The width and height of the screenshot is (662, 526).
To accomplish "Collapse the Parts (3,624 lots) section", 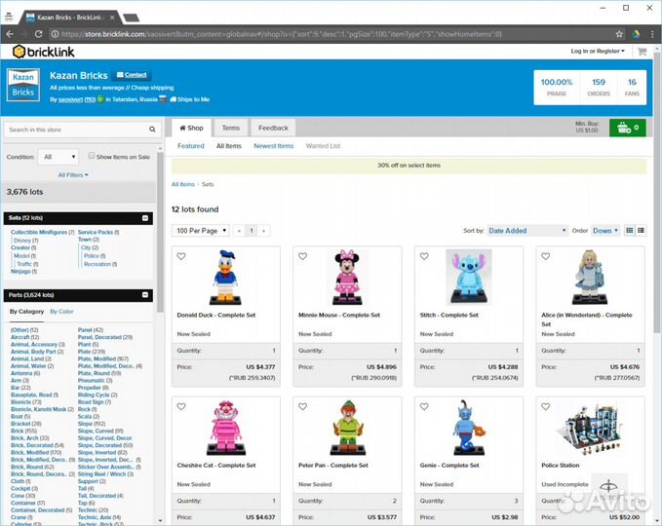I will click(145, 294).
